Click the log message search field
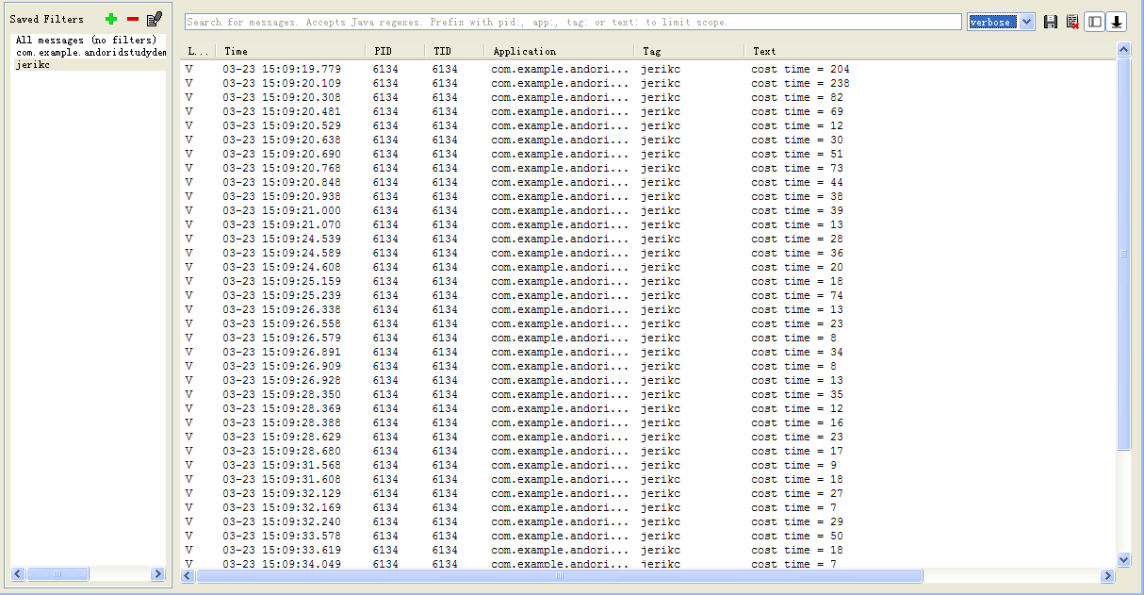Screen dimensions: 1144x595 pos(573,22)
